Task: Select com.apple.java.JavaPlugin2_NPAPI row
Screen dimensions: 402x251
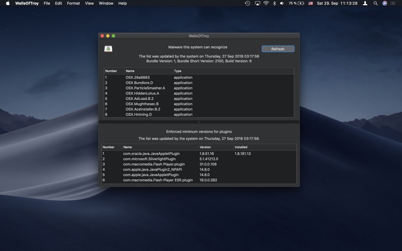Action: pos(199,169)
